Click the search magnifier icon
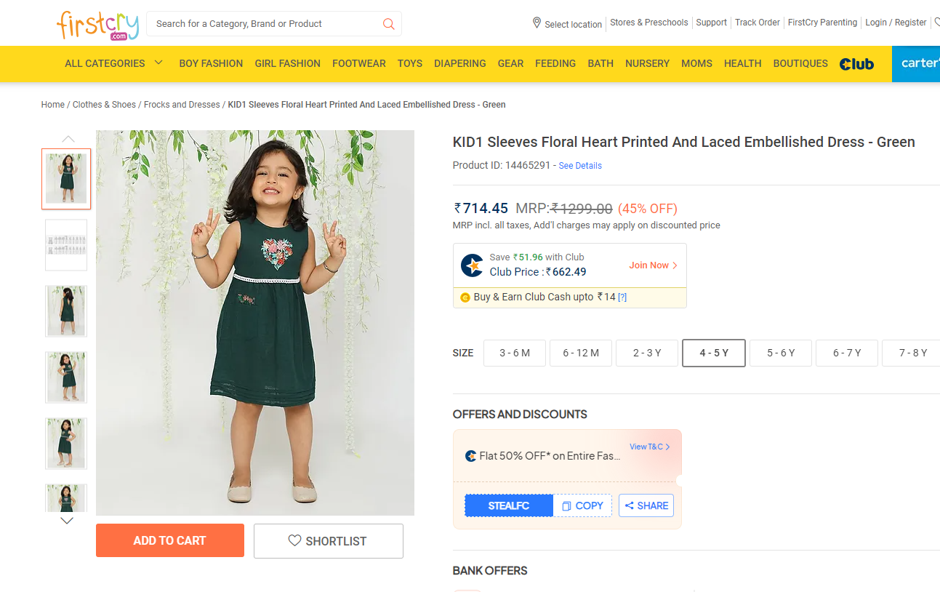The width and height of the screenshot is (940, 592). (x=389, y=24)
